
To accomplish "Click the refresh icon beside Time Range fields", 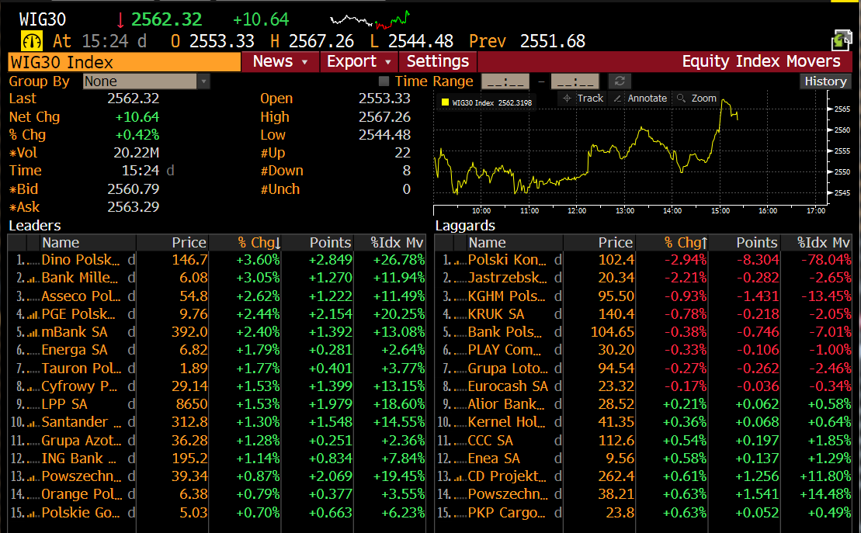I will point(620,81).
